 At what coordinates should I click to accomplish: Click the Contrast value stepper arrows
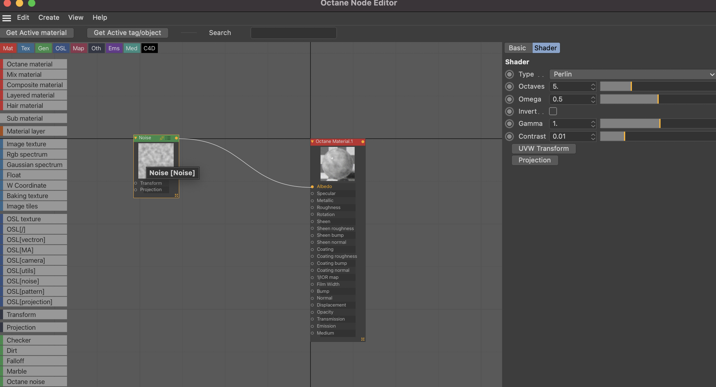[593, 137]
